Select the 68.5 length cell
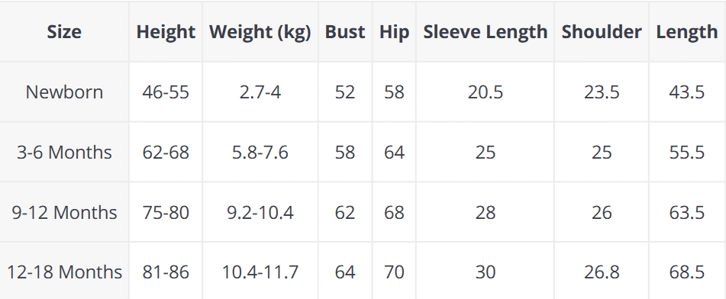The image size is (726, 299). click(x=686, y=272)
